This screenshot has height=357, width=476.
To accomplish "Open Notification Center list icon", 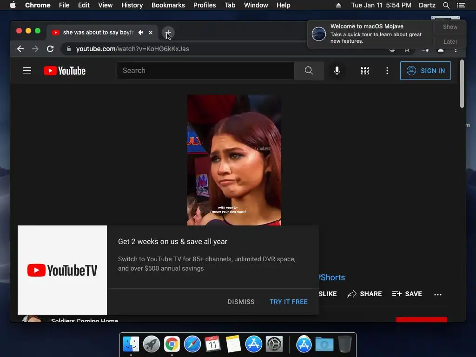I will tap(461, 5).
